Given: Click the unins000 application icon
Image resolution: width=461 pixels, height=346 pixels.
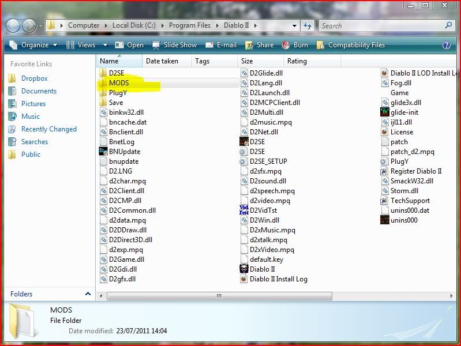Looking at the screenshot, I should (385, 220).
